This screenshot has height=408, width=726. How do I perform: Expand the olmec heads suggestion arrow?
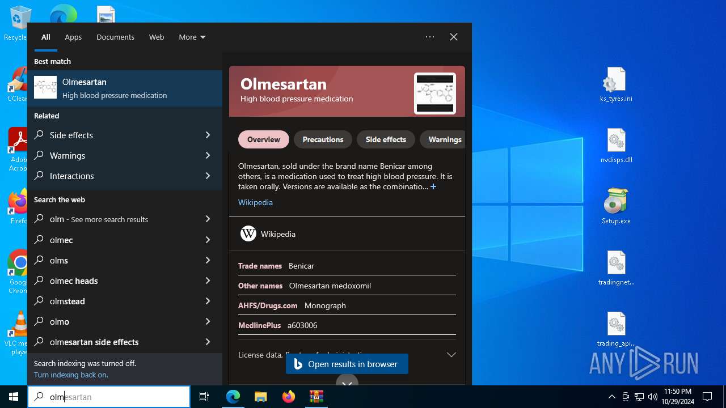click(208, 280)
